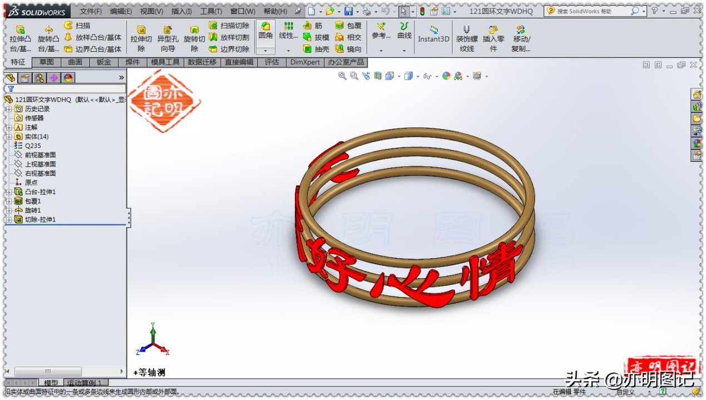The image size is (706, 400).
Task: Click the Edit Appearance color ball icon
Action: [x=445, y=76]
